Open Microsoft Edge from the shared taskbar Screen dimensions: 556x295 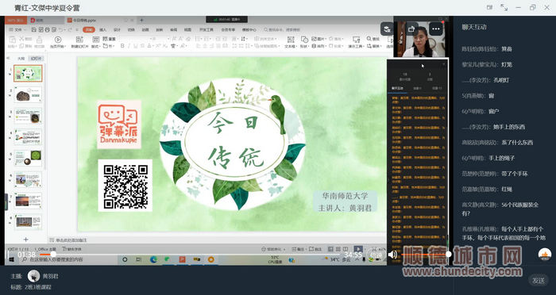[153, 260]
